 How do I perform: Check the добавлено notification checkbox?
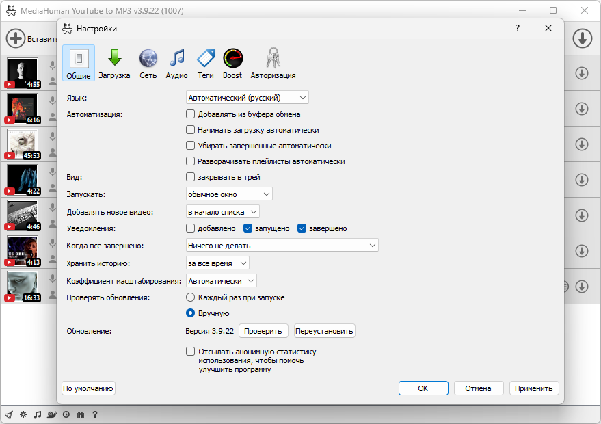[191, 228]
